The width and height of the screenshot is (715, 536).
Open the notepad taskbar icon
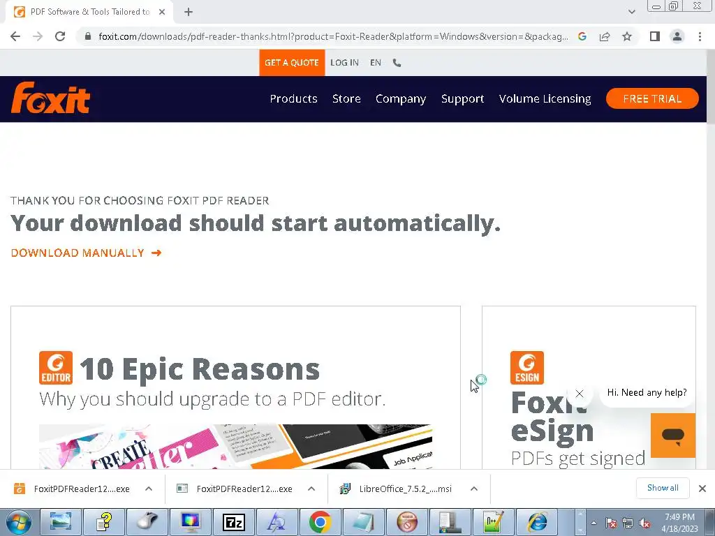(363, 522)
